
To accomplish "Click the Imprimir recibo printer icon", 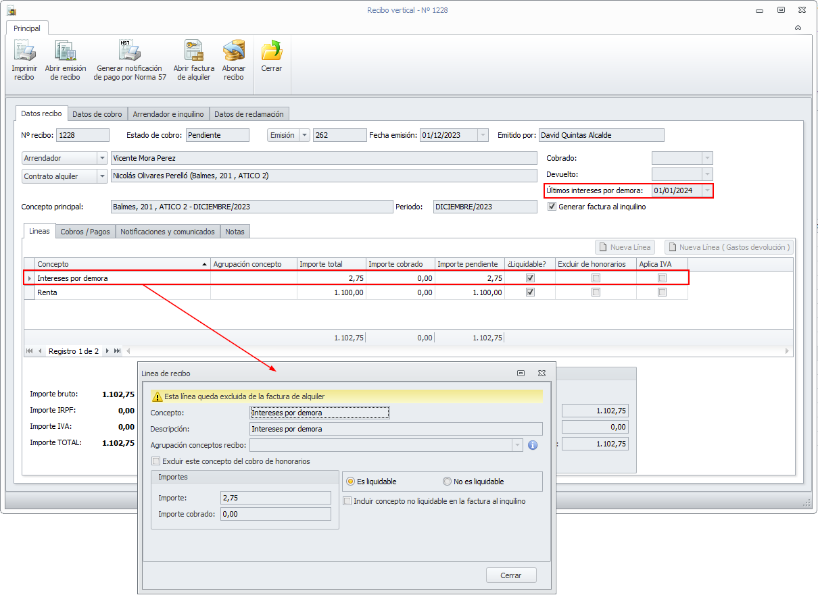I will point(24,51).
